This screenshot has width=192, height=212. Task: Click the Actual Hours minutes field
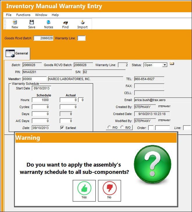pos(81,100)
